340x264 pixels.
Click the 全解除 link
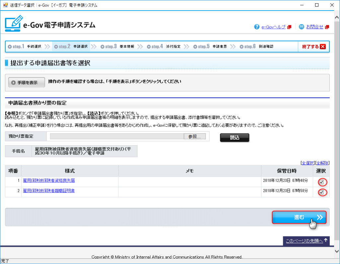point(322,163)
